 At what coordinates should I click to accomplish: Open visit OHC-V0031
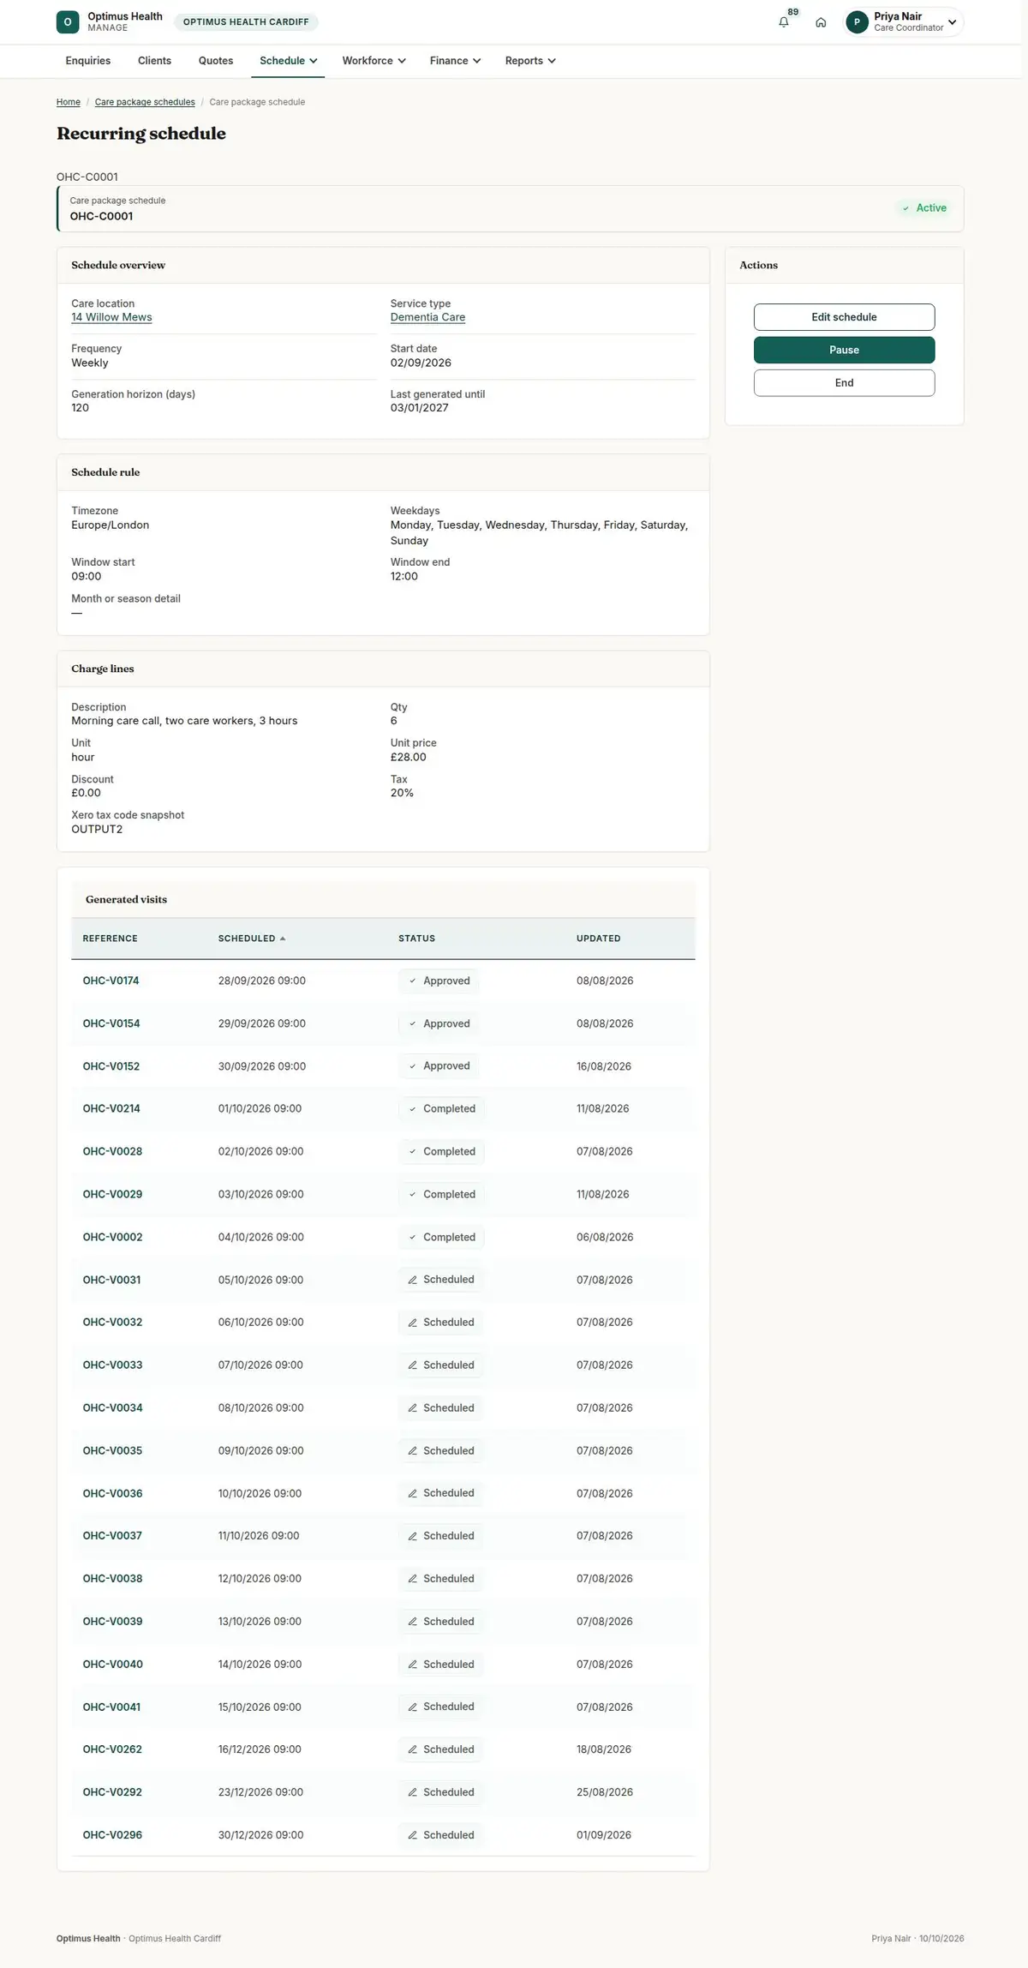point(111,1280)
